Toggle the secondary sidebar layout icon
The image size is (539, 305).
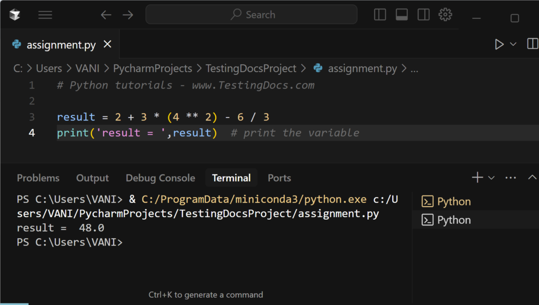tap(423, 14)
